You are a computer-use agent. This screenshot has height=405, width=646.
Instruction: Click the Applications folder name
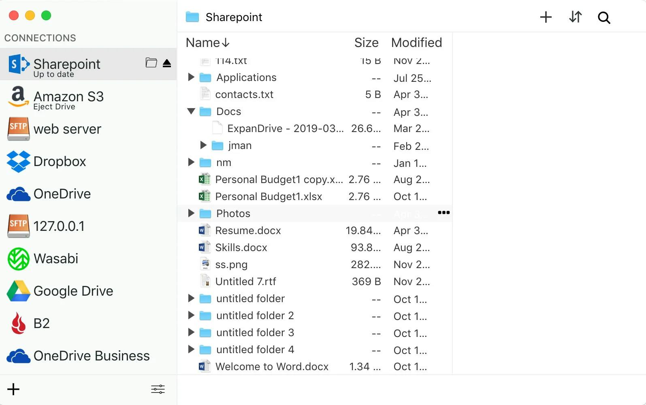pos(246,77)
